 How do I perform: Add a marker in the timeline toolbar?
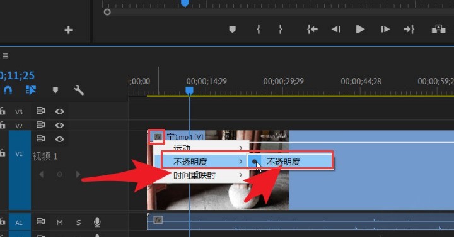click(x=55, y=90)
